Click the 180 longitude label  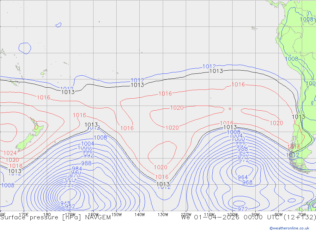47,215
